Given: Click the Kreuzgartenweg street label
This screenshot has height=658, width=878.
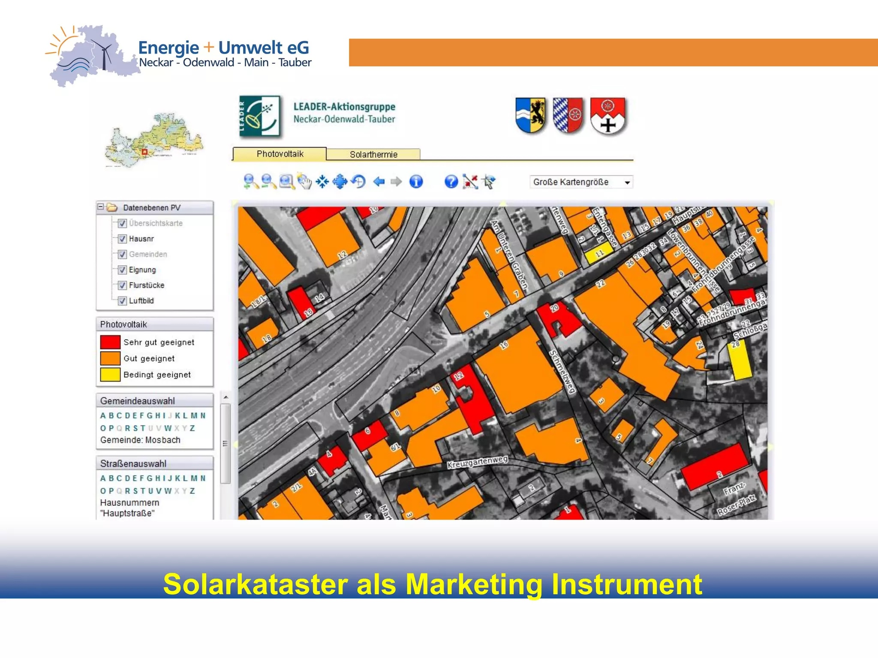Looking at the screenshot, I should pos(477,461).
